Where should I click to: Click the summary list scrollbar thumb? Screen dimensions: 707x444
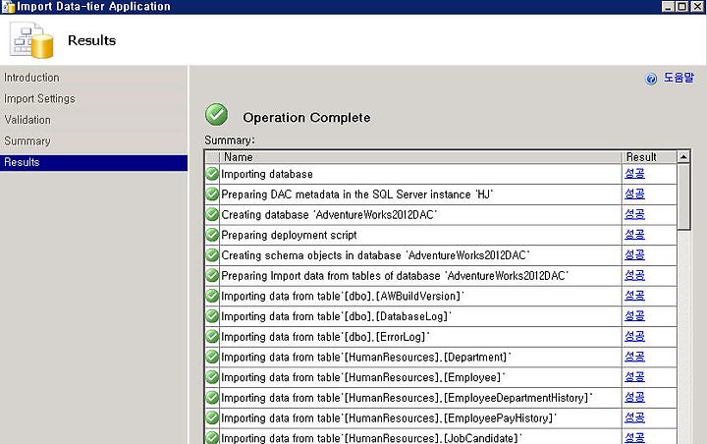(683, 197)
